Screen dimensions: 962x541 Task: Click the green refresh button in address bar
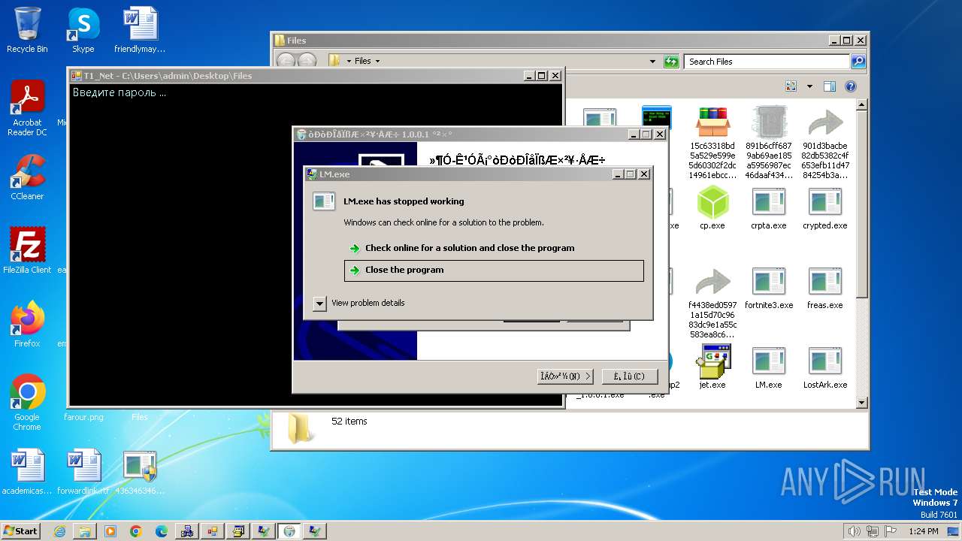[672, 62]
